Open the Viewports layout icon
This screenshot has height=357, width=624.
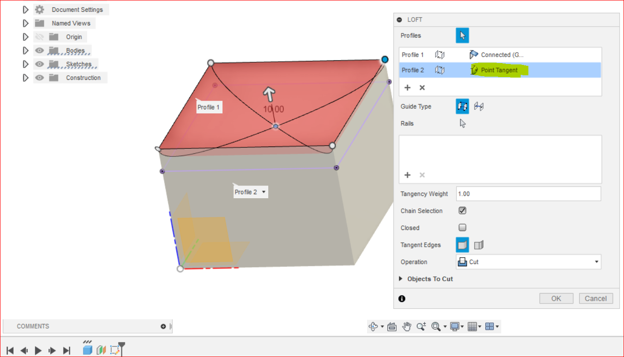489,326
